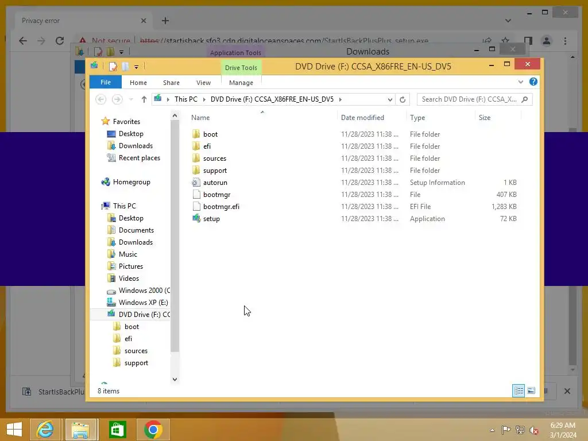
Task: Sort by Name column header
Action: tap(200, 117)
